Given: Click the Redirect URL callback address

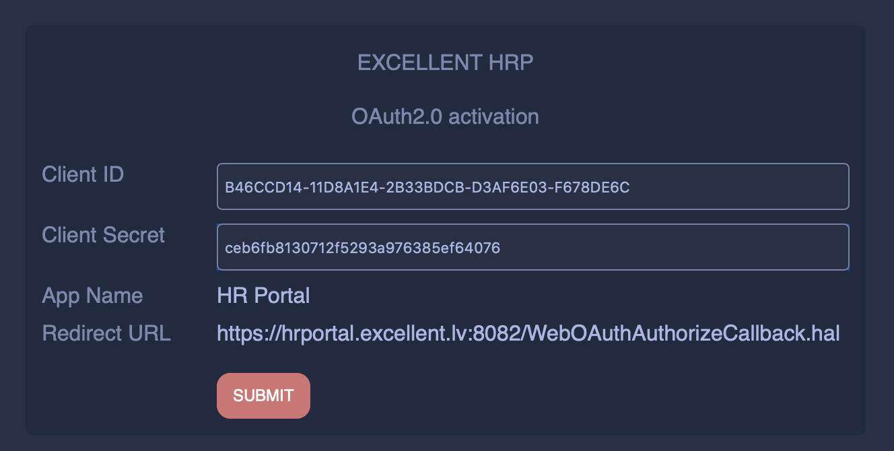Looking at the screenshot, I should click(x=528, y=333).
